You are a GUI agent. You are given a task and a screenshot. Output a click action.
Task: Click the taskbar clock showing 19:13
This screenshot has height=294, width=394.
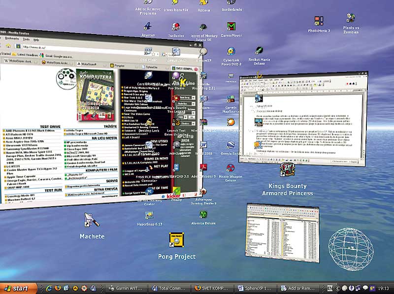tap(384, 288)
